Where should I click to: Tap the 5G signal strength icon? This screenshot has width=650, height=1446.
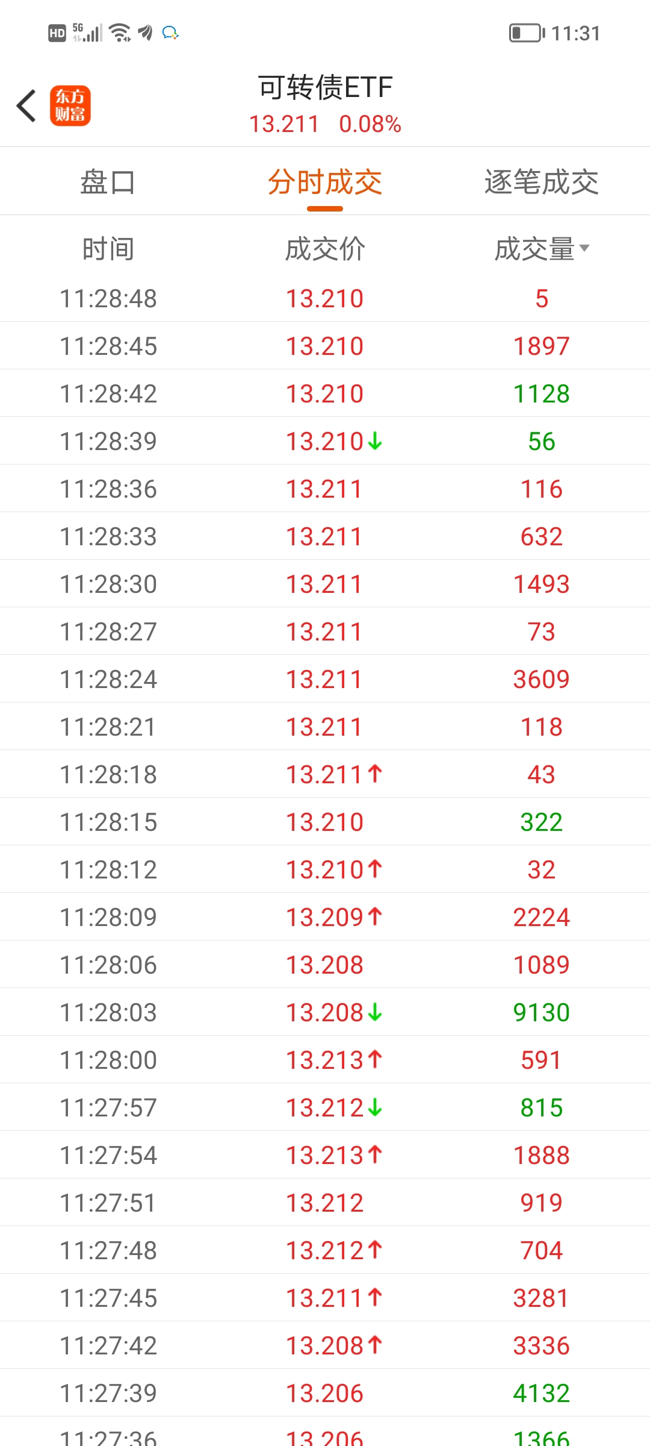click(x=87, y=33)
